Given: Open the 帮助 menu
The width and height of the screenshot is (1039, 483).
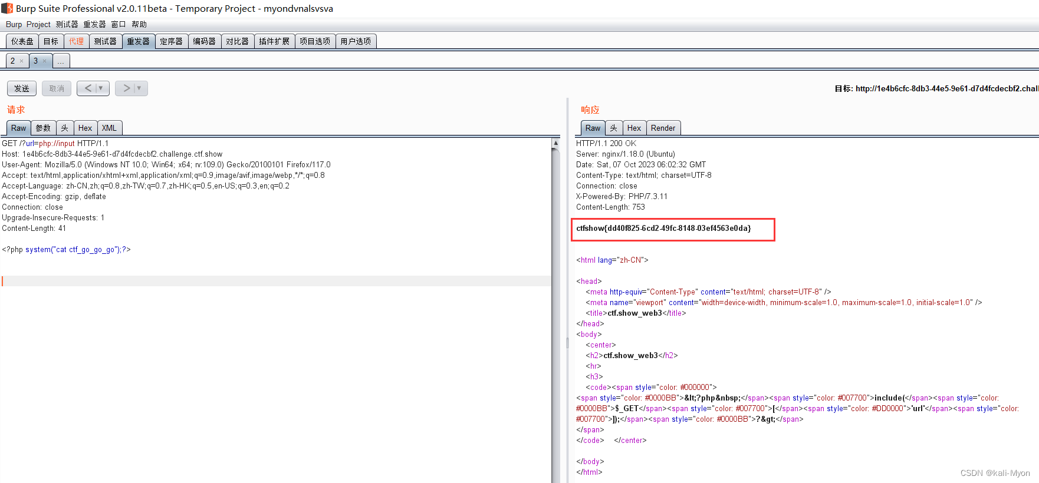Looking at the screenshot, I should 139,24.
